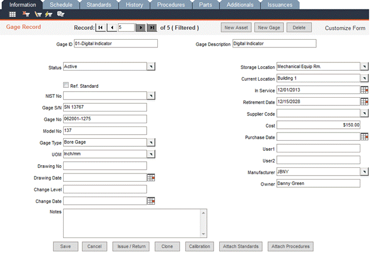Open the grid view icon in toolbar
This screenshot has height=253, width=372.
(x=12, y=14)
